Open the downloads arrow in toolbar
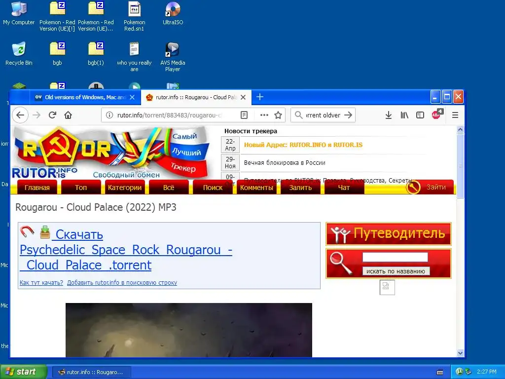The height and width of the screenshot is (379, 505). [x=389, y=115]
